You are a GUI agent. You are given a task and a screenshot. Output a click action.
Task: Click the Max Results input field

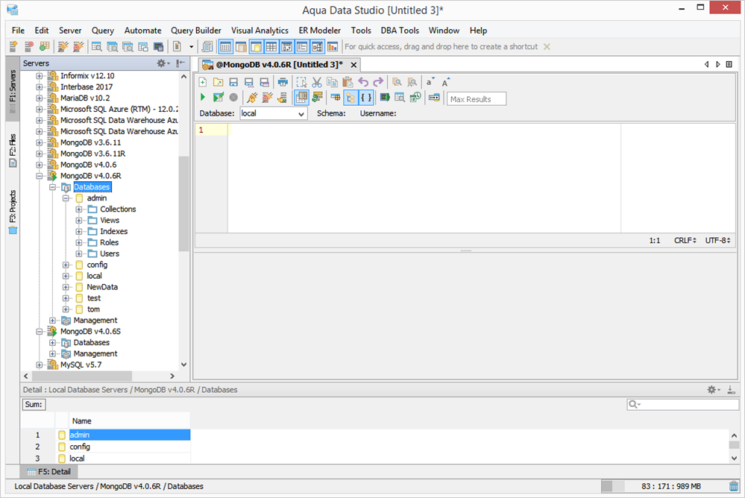point(477,99)
